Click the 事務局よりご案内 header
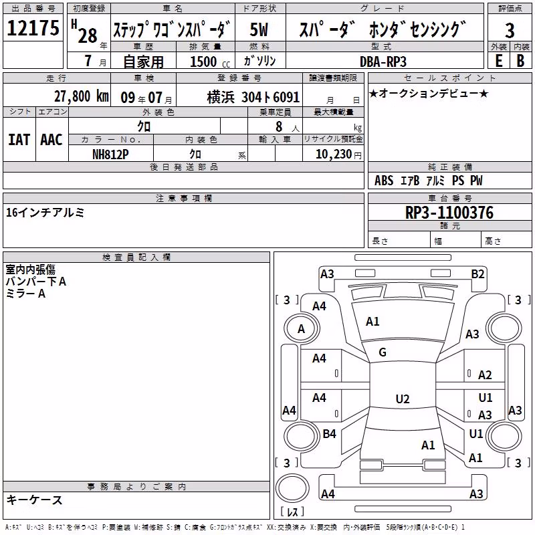The width and height of the screenshot is (535, 535). pos(136,487)
